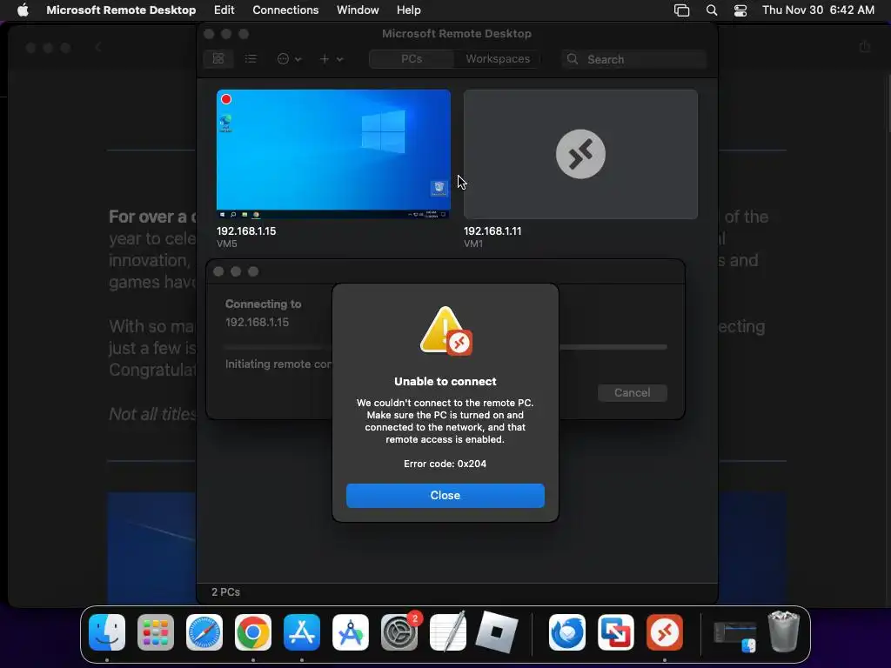Select the VM1 192.168.1.11 PC tile
The image size is (891, 668).
pos(580,154)
